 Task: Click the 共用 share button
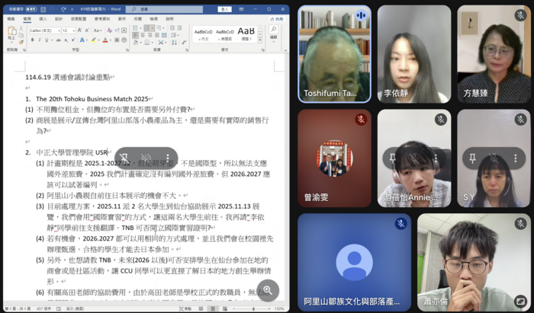point(277,19)
